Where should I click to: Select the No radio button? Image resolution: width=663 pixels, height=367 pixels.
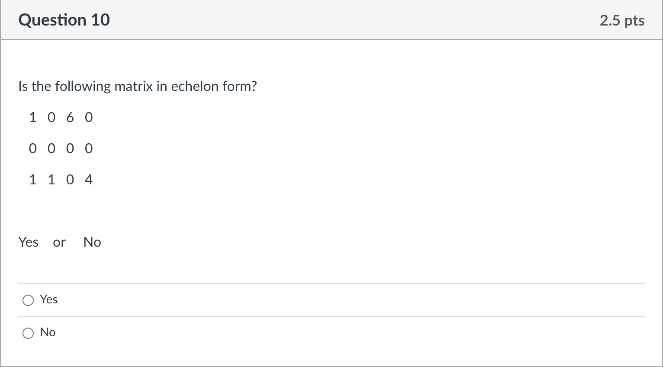pos(28,333)
